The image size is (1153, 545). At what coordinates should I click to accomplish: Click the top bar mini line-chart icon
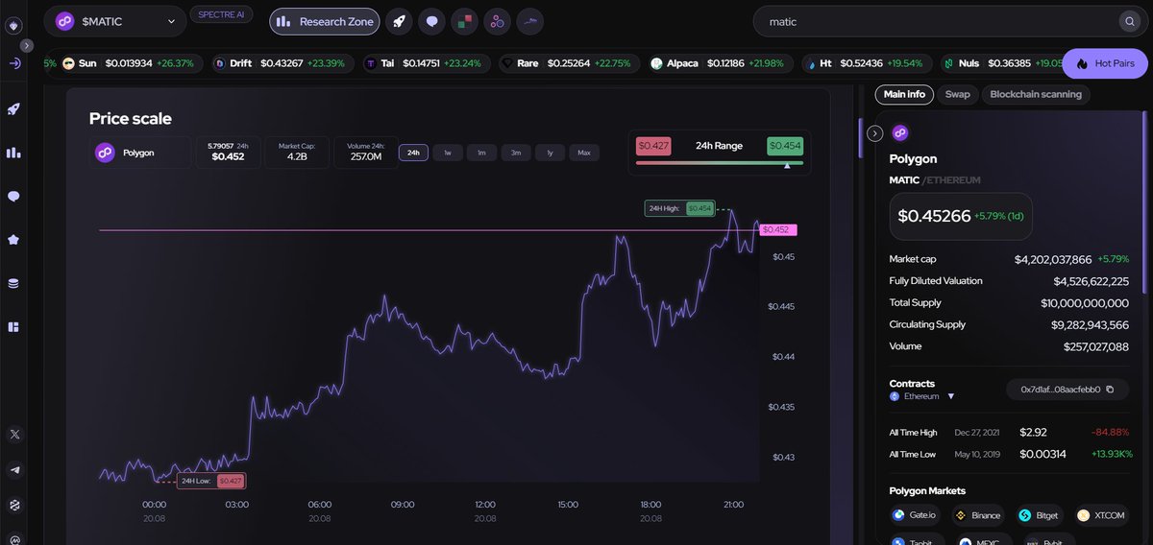(x=529, y=21)
